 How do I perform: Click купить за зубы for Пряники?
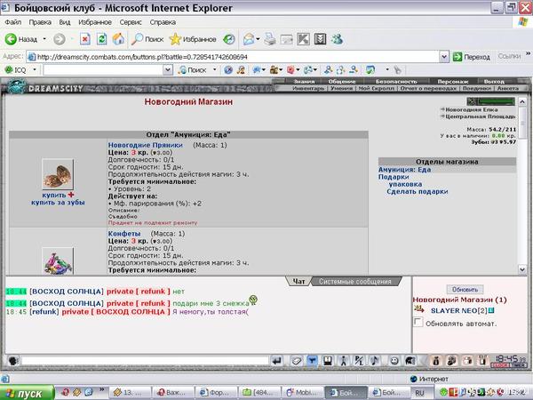click(x=58, y=203)
